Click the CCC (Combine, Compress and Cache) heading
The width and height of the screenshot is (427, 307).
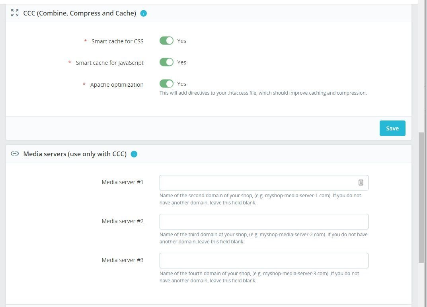click(x=80, y=13)
